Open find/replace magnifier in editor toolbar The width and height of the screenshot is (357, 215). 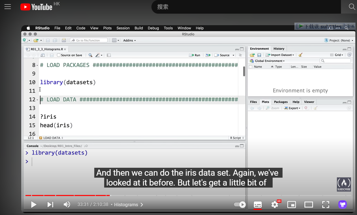click(90, 55)
